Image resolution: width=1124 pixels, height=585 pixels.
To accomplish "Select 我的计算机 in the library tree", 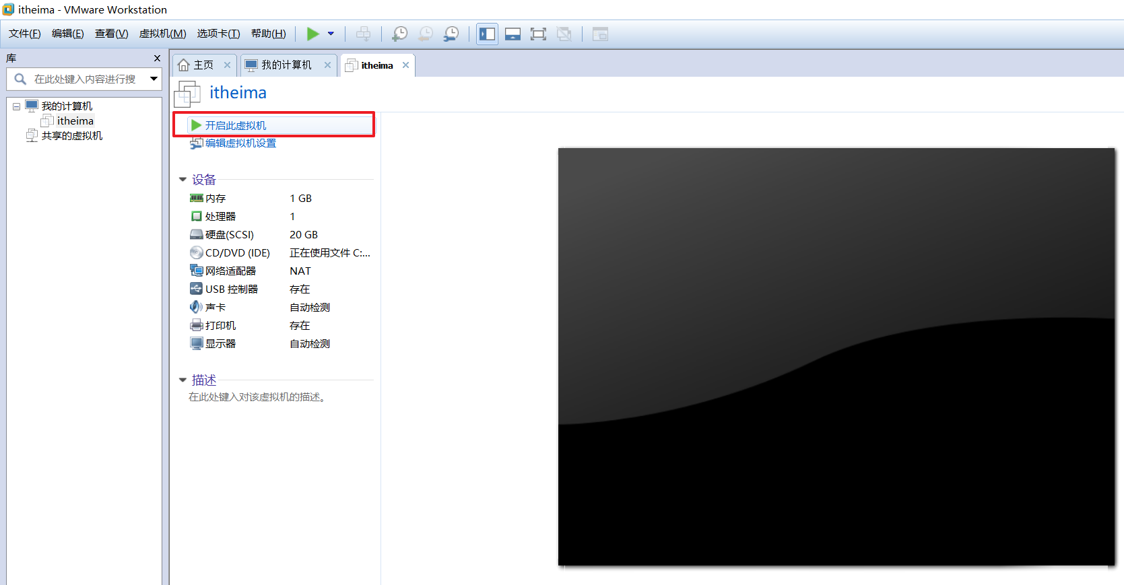I will 67,106.
